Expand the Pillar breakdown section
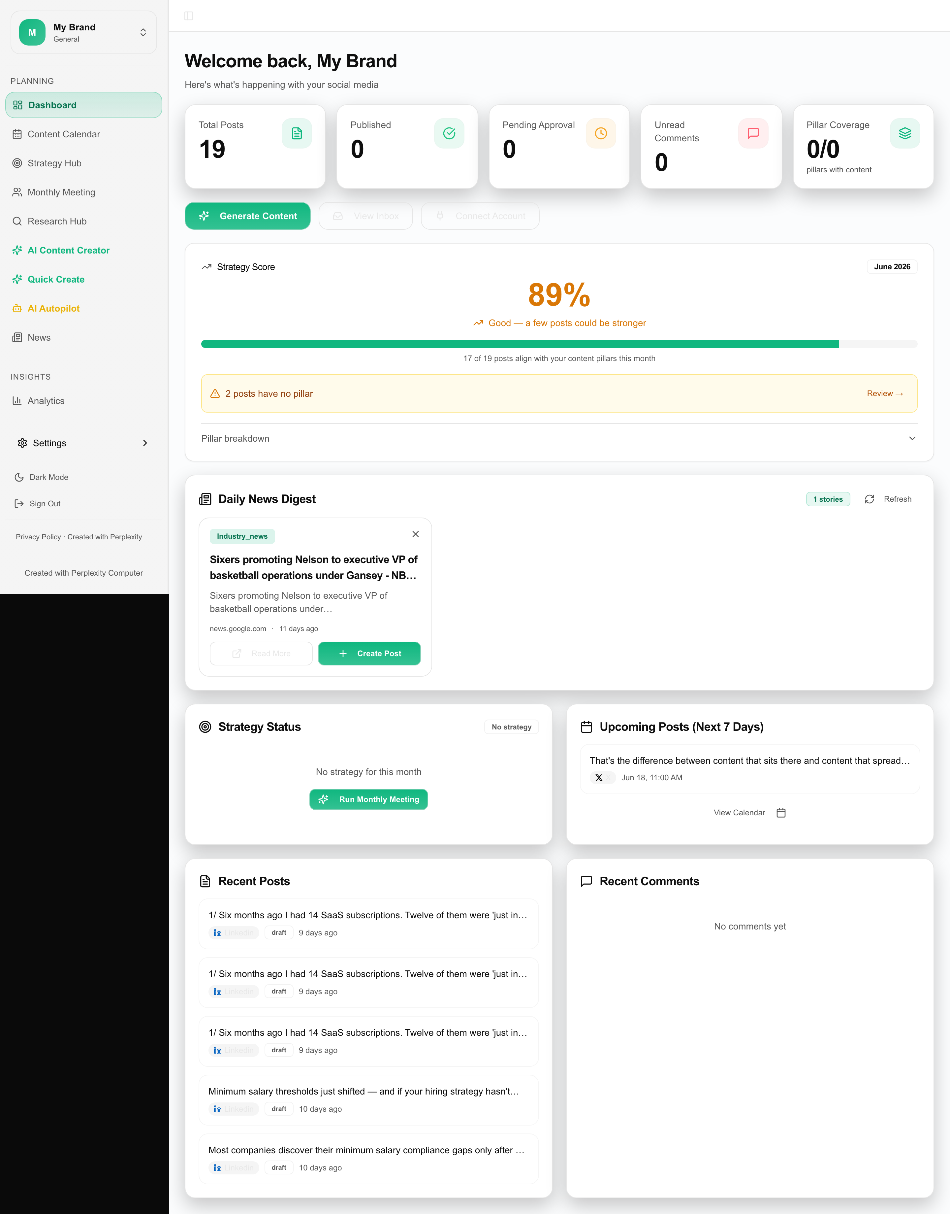The image size is (950, 1214). [x=559, y=439]
